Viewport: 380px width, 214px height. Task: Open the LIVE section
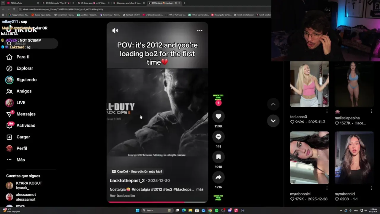[x=15, y=103]
